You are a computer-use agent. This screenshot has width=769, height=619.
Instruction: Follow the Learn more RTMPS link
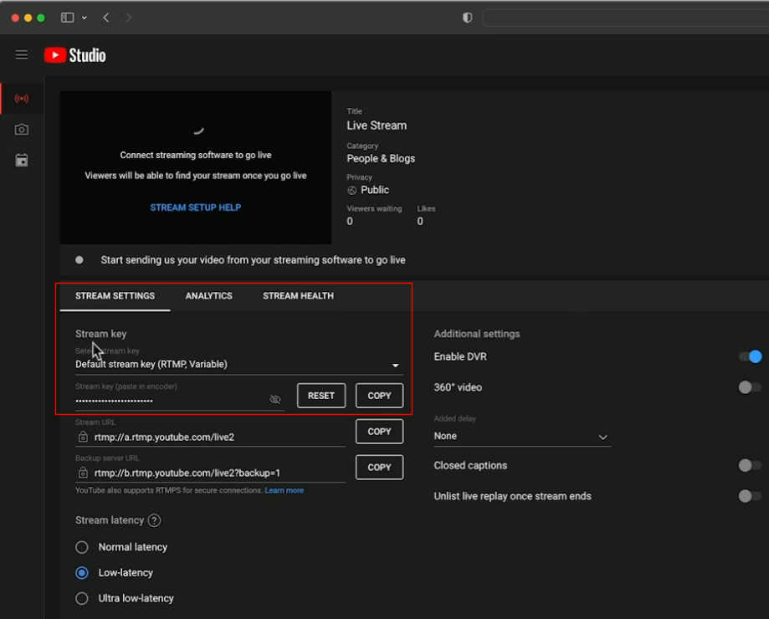point(284,490)
